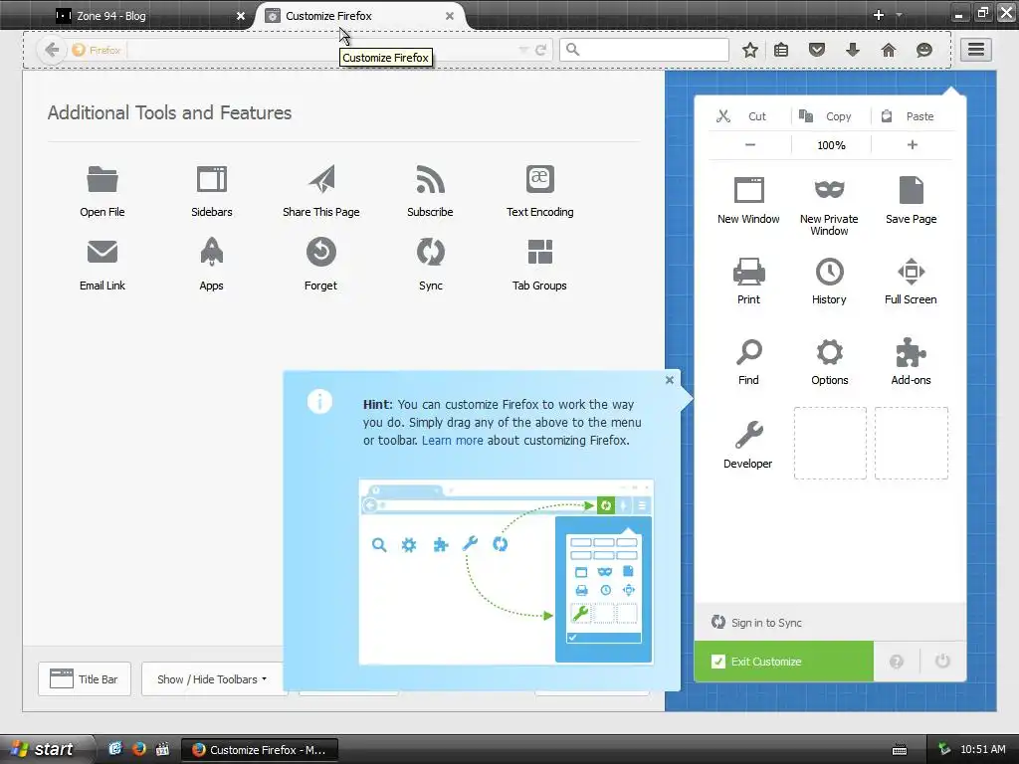The width and height of the screenshot is (1019, 764).
Task: Open the History clock icon
Action: click(829, 272)
